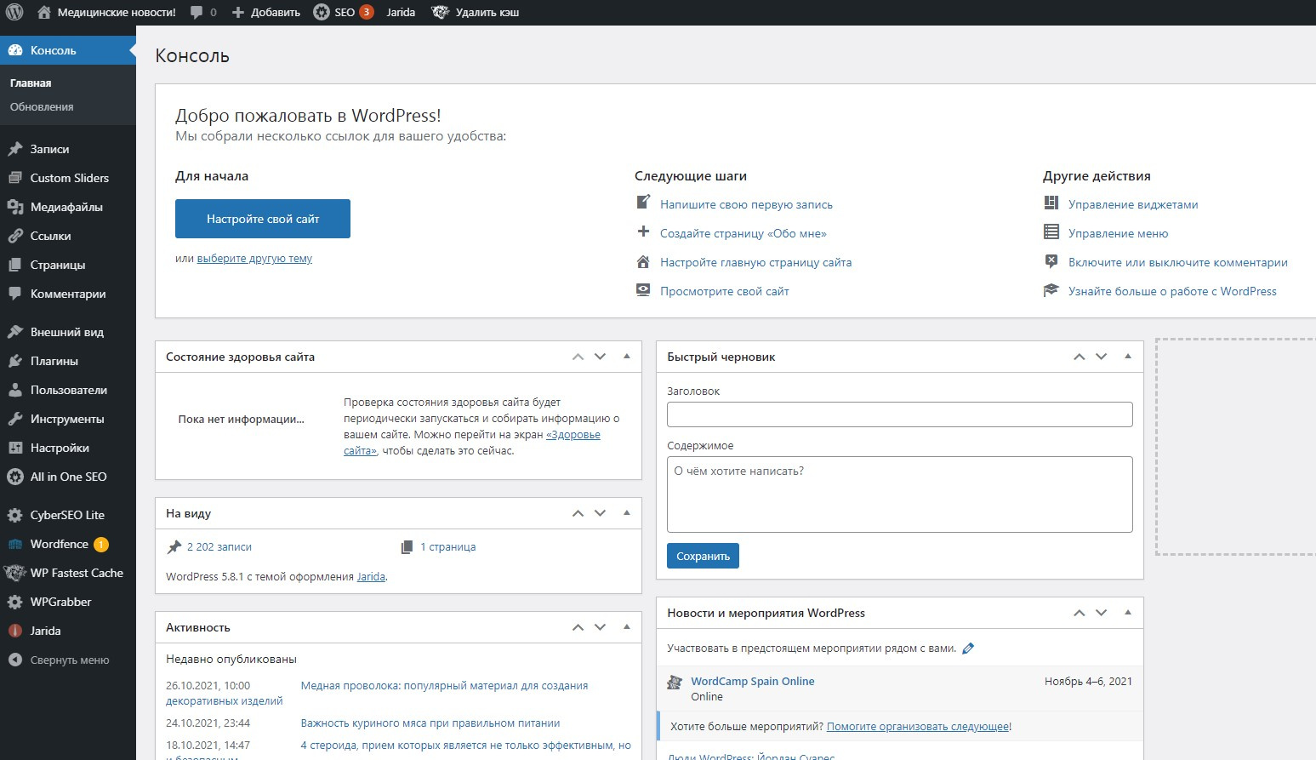The image size is (1316, 760).
Task: Open the 1 страница link
Action: 448,547
